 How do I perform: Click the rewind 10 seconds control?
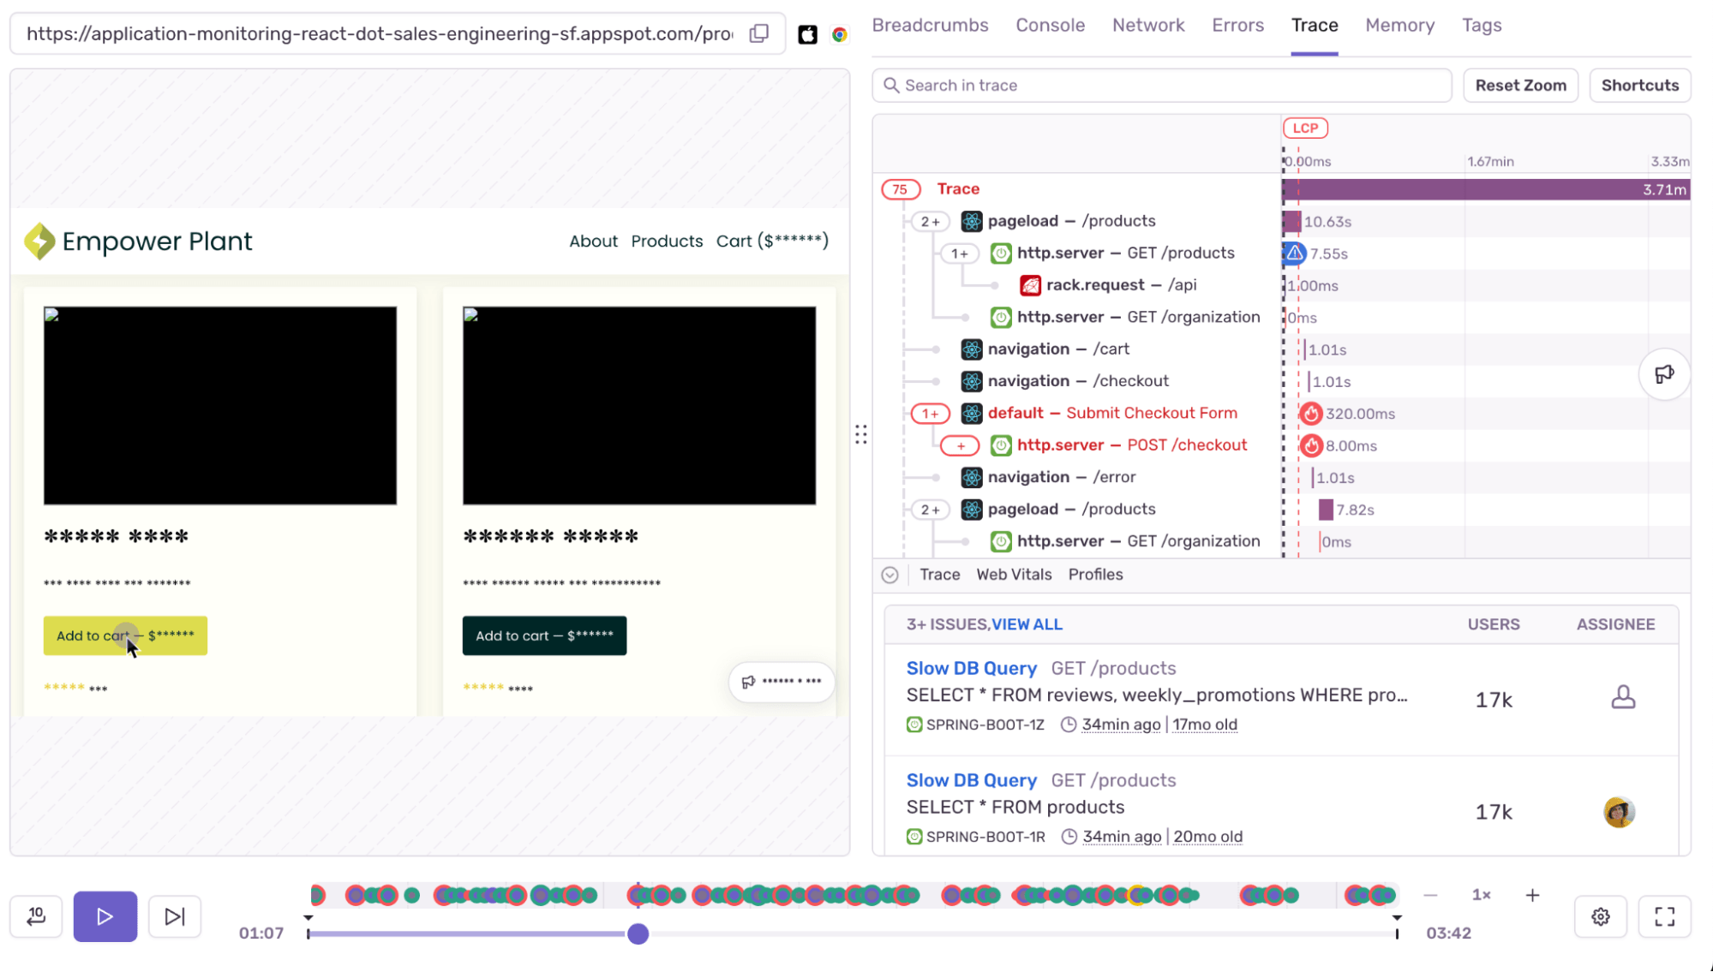34,915
